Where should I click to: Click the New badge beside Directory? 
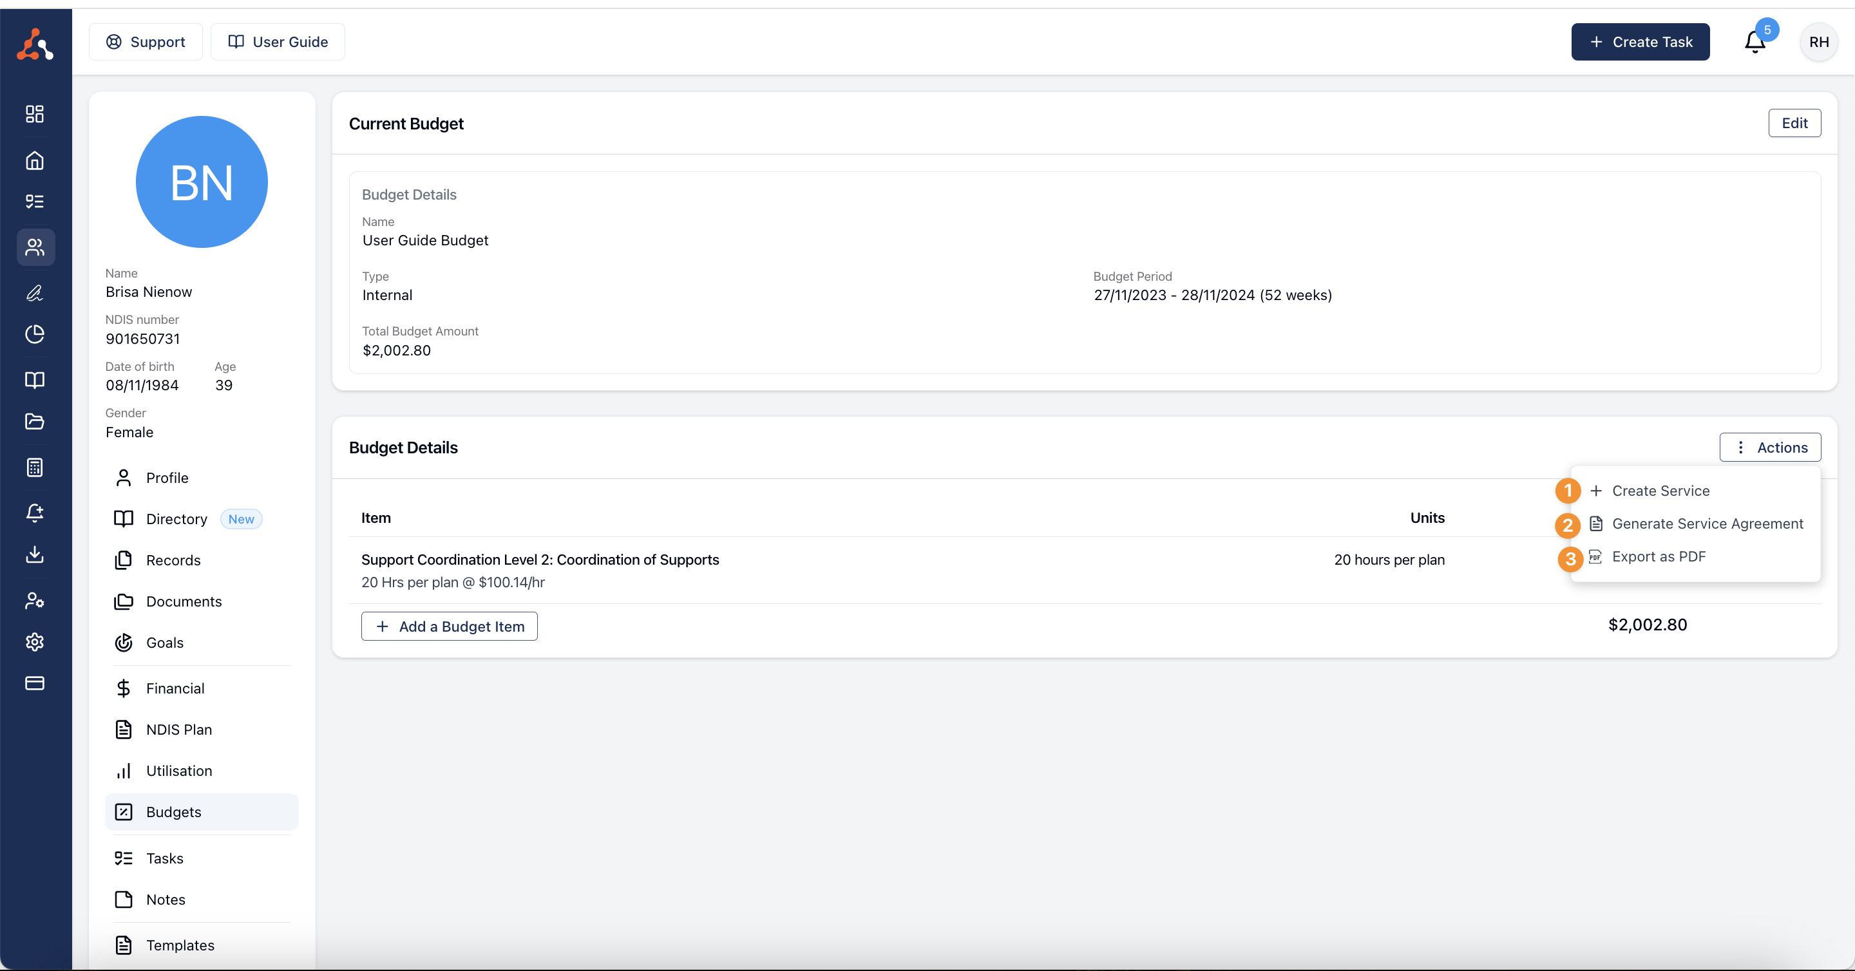tap(242, 519)
